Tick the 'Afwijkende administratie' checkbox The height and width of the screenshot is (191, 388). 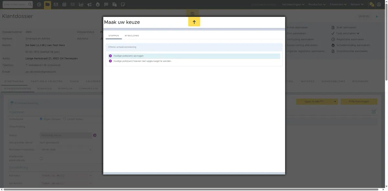point(41,159)
